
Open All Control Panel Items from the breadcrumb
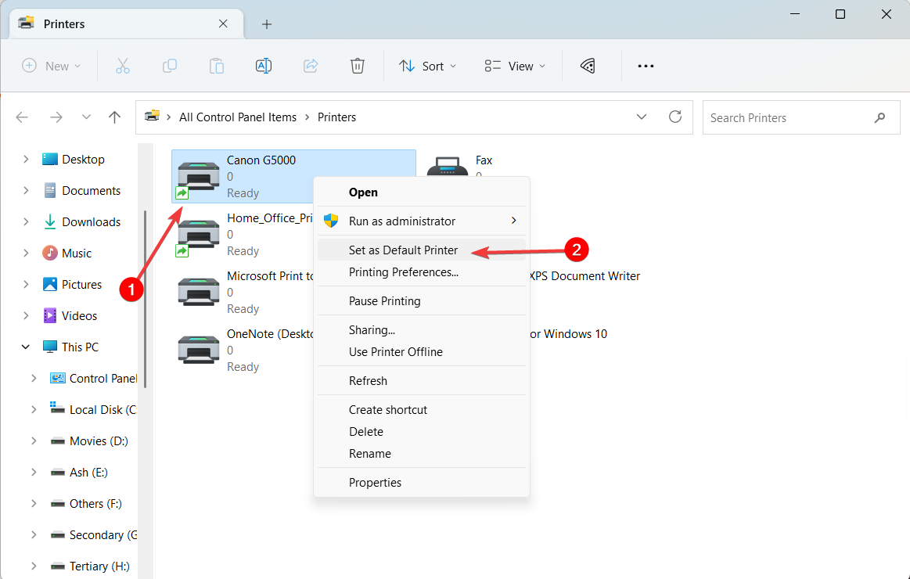tap(238, 117)
